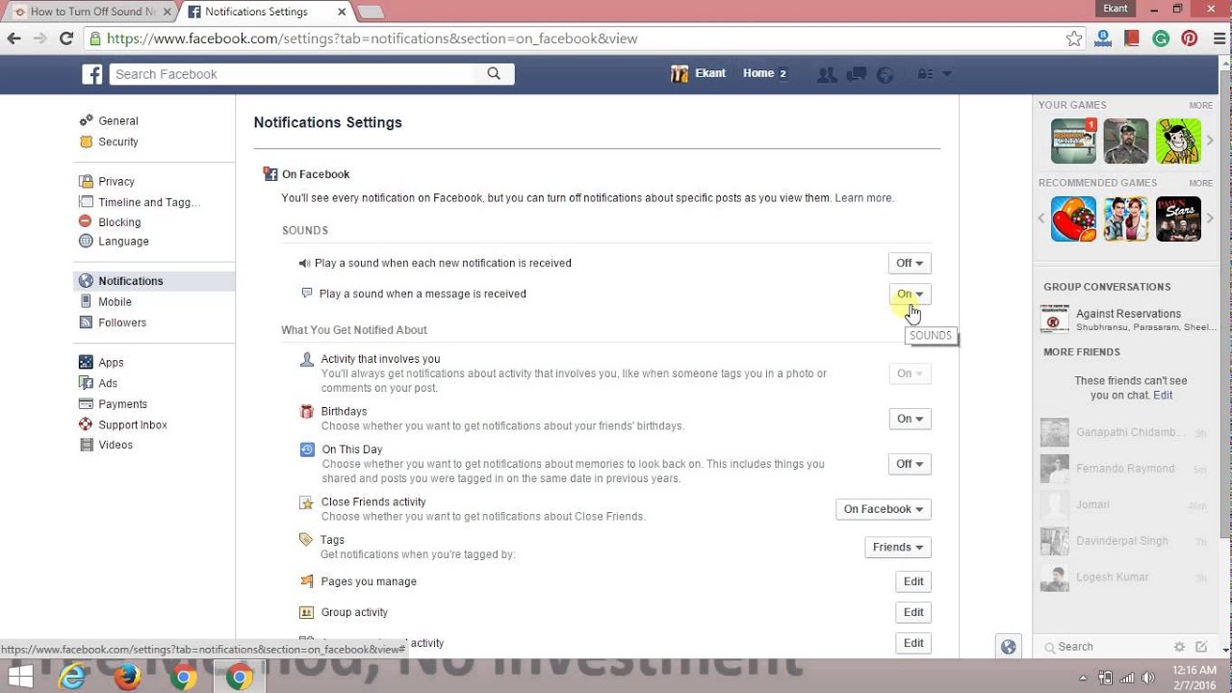Open Birthdays On dropdown
Image resolution: width=1232 pixels, height=693 pixels.
point(910,419)
